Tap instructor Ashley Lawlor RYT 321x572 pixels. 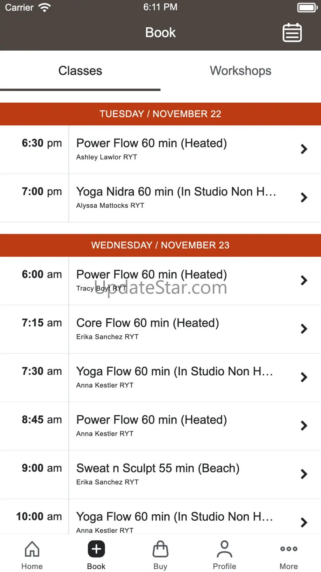[x=107, y=157]
